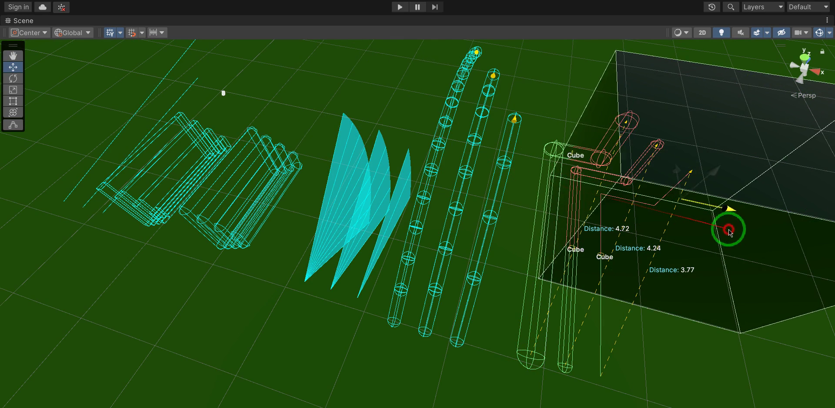Open camera settings dropdown arrow
Image resolution: width=835 pixels, height=408 pixels.
click(806, 33)
